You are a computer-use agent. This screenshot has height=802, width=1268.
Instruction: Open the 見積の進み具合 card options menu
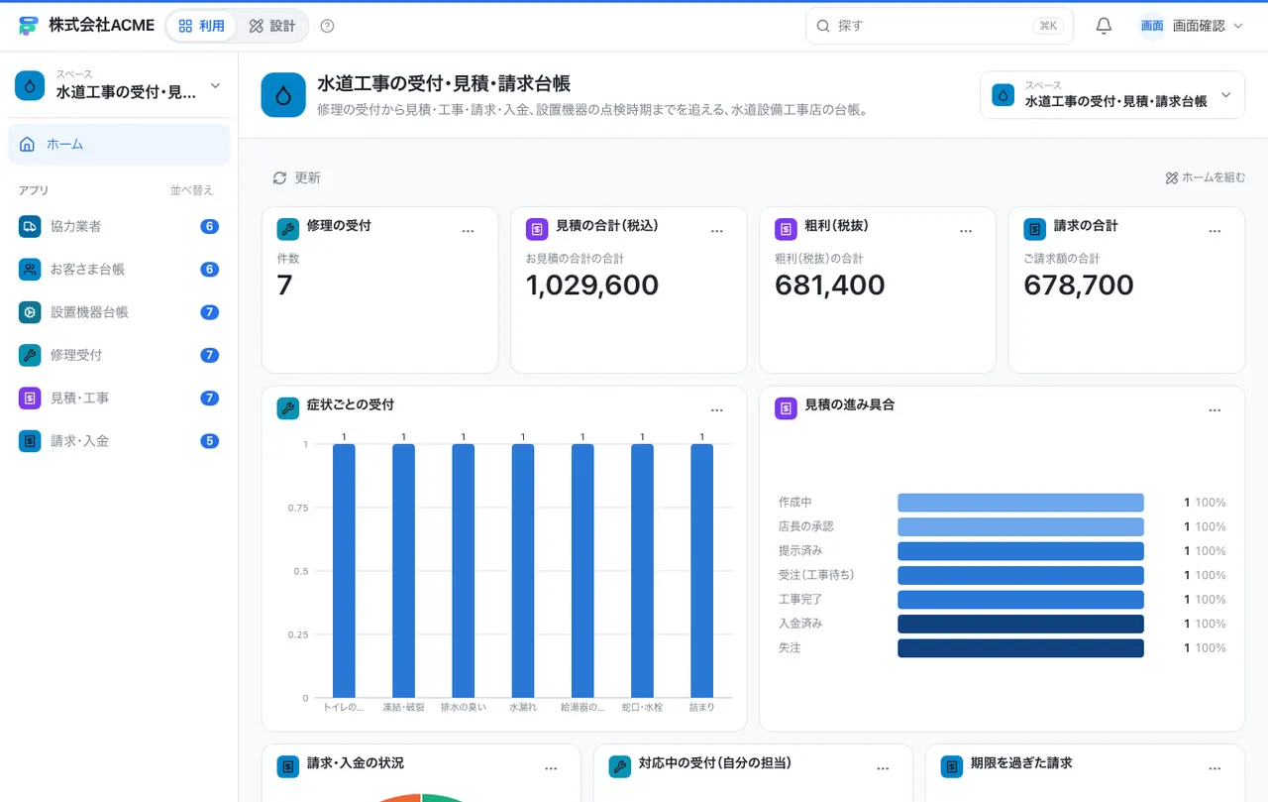(x=1215, y=409)
